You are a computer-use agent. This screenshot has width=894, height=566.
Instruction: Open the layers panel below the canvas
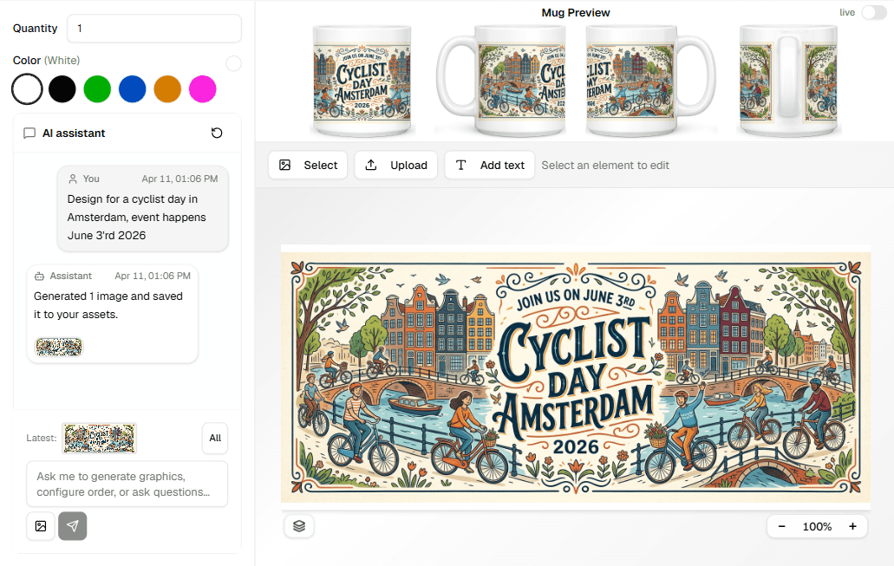tap(299, 526)
